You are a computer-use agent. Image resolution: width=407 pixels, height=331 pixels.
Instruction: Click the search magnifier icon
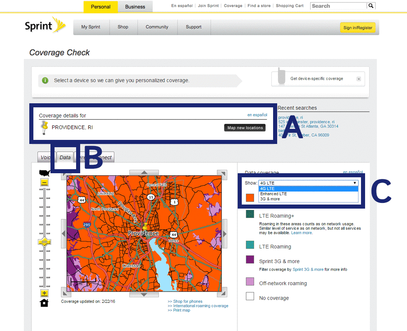[x=371, y=6]
